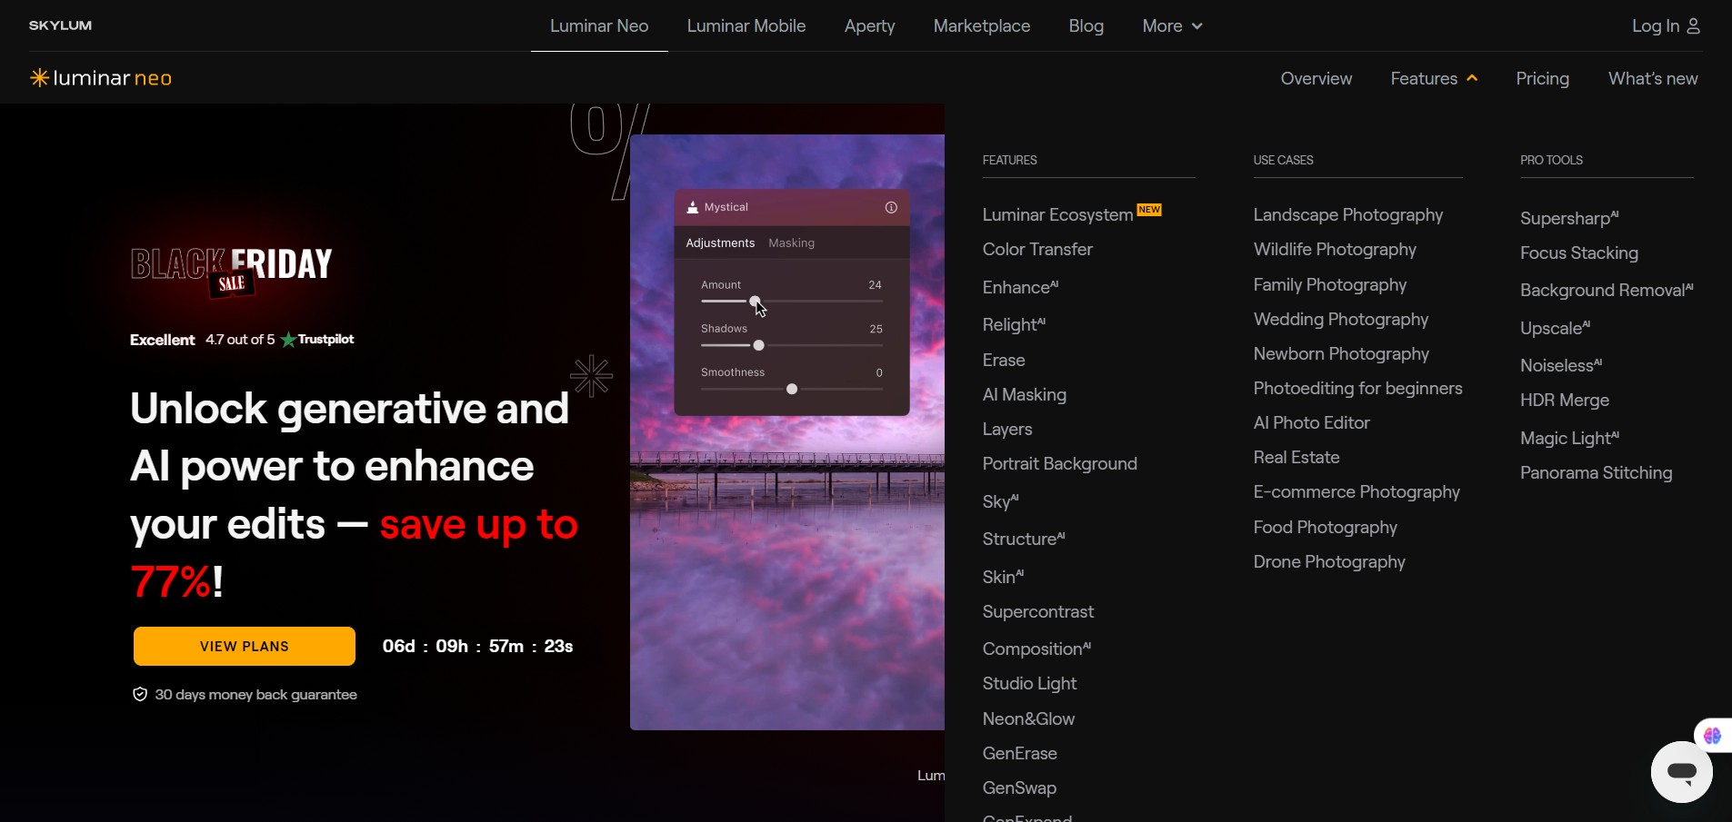Open Wildlife Photography use case
Image resolution: width=1732 pixels, height=822 pixels.
(x=1335, y=250)
